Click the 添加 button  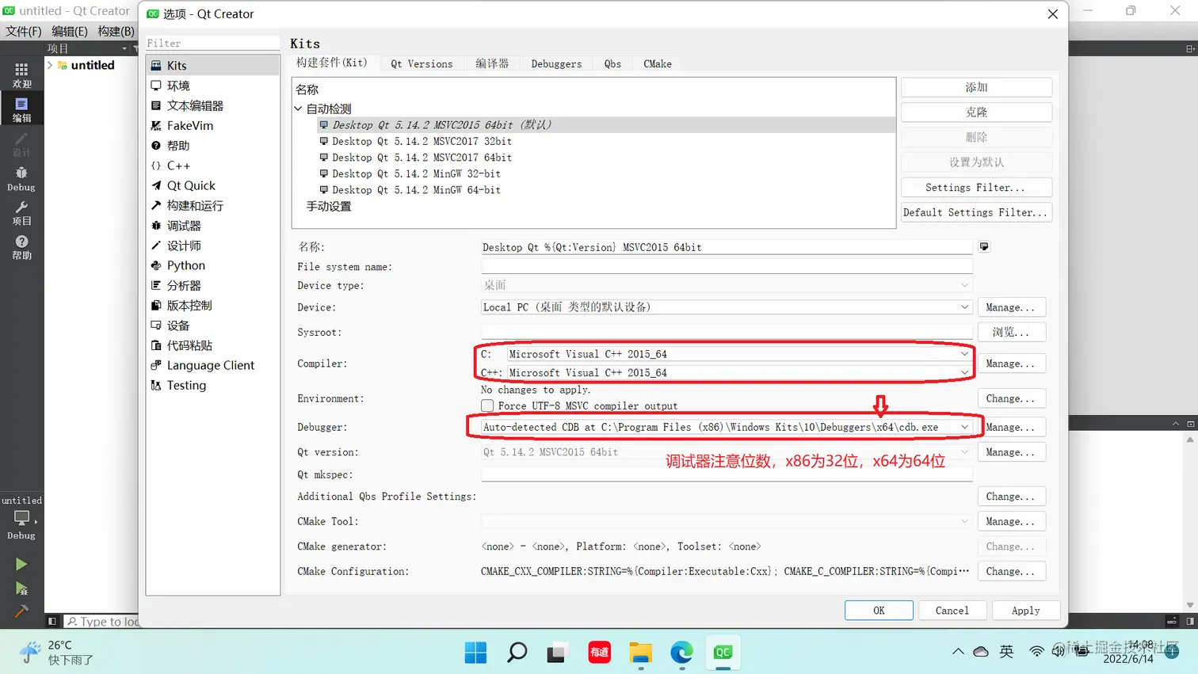(x=976, y=87)
